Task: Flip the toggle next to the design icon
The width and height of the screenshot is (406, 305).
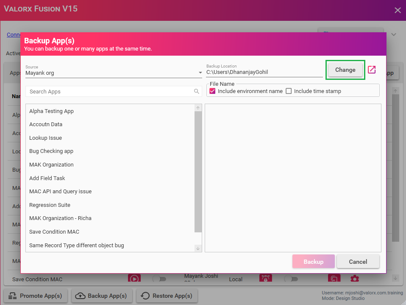Action: pos(291,279)
